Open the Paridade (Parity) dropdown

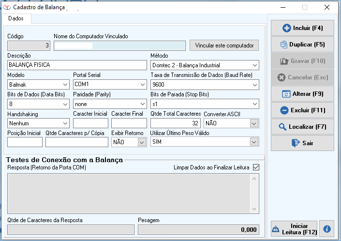[142, 104]
